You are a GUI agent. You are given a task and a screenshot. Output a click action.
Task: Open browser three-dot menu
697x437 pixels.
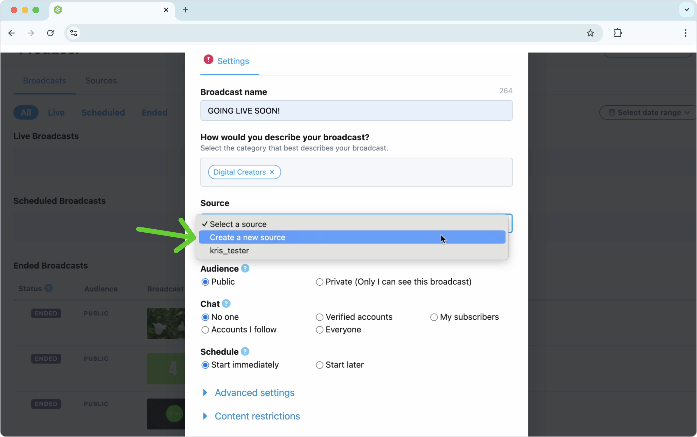685,33
